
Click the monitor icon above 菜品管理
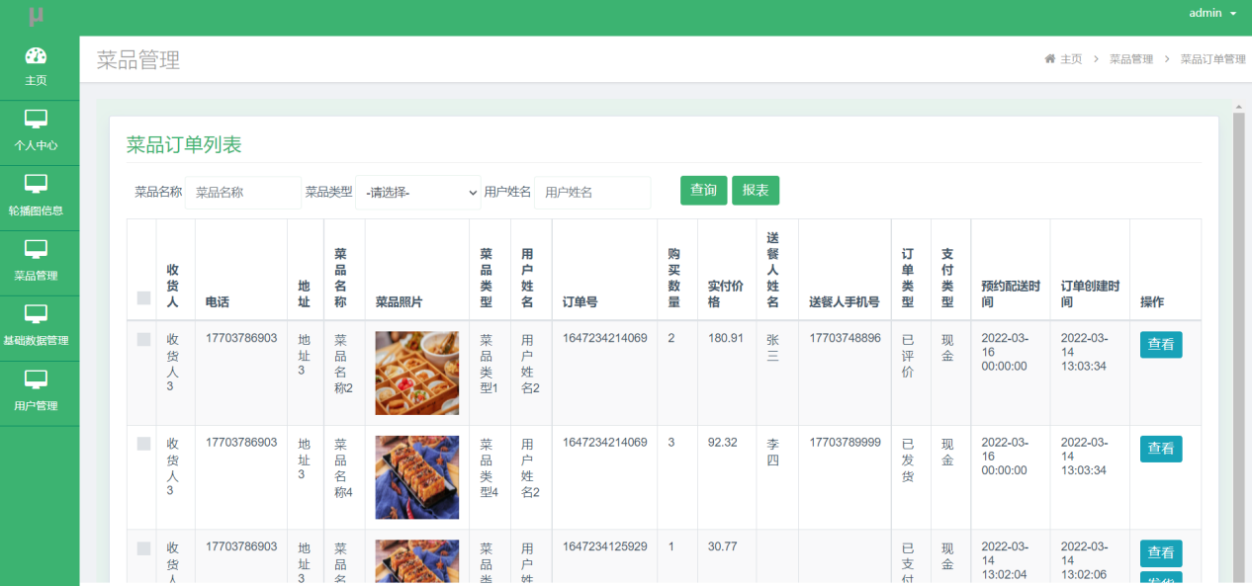point(36,249)
